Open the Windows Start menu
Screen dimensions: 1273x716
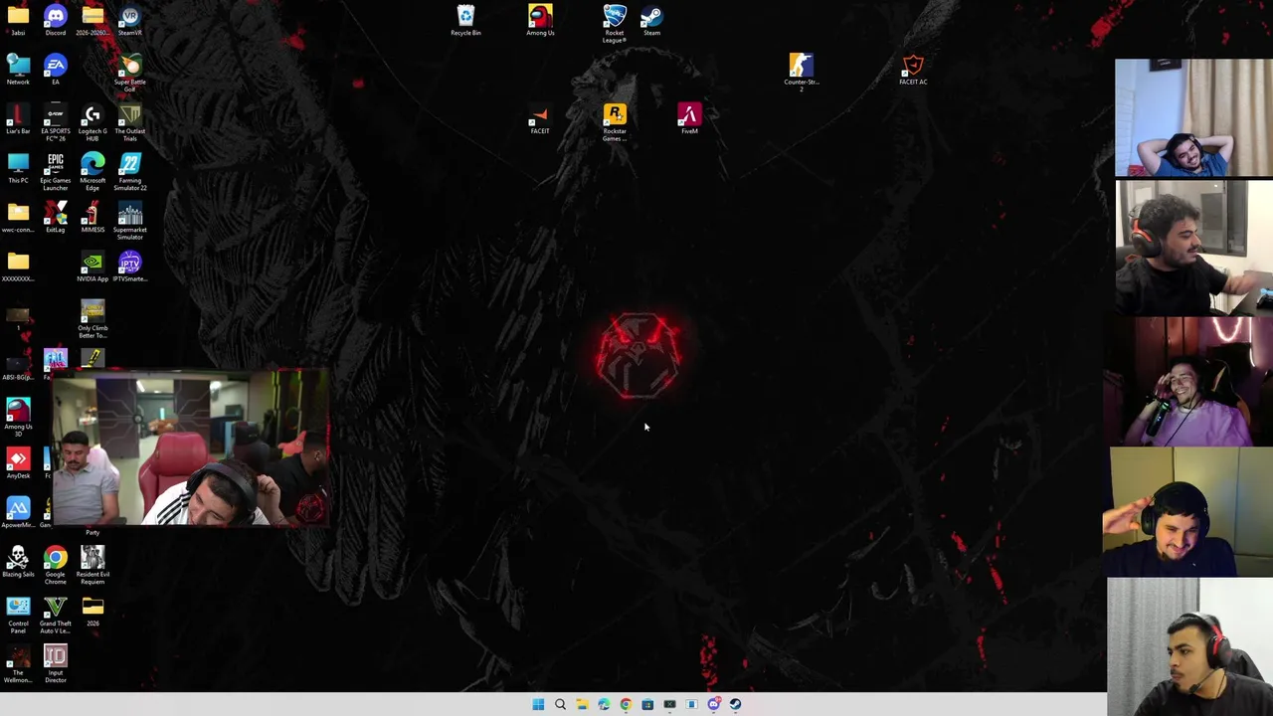[x=538, y=704]
